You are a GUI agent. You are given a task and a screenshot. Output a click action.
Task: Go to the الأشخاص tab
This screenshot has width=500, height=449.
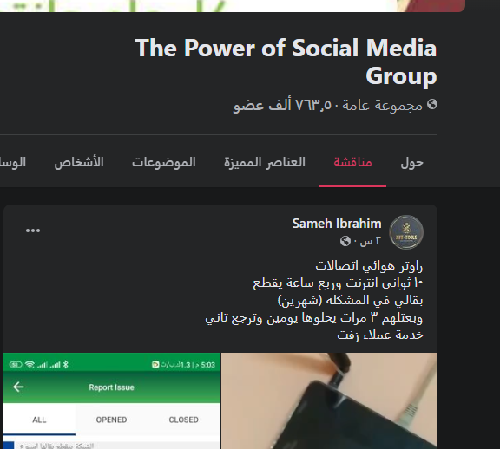tap(79, 162)
